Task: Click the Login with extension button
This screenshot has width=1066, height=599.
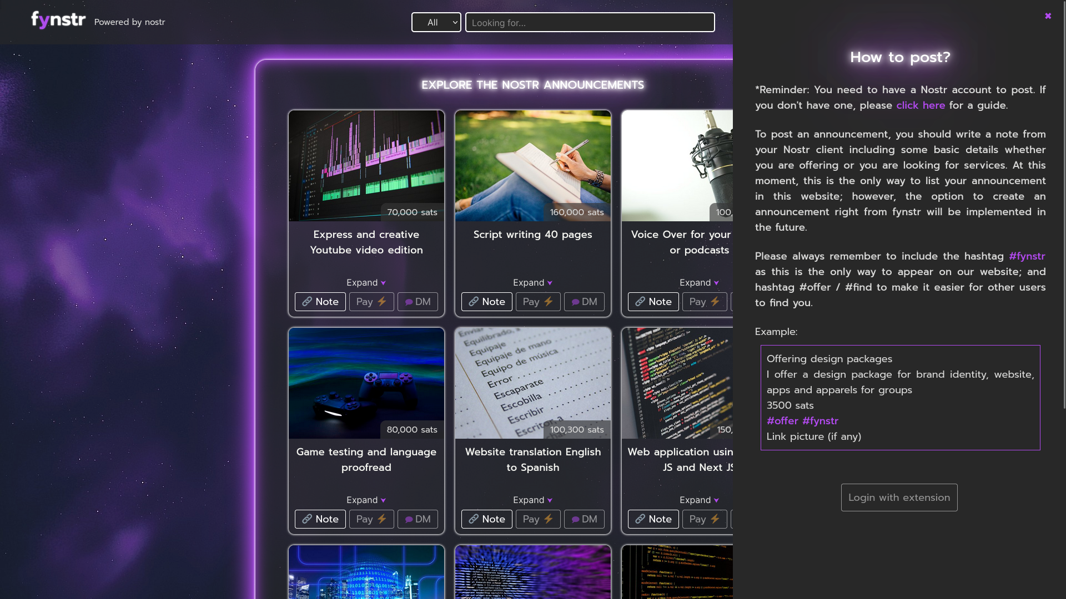Action: pyautogui.click(x=899, y=498)
